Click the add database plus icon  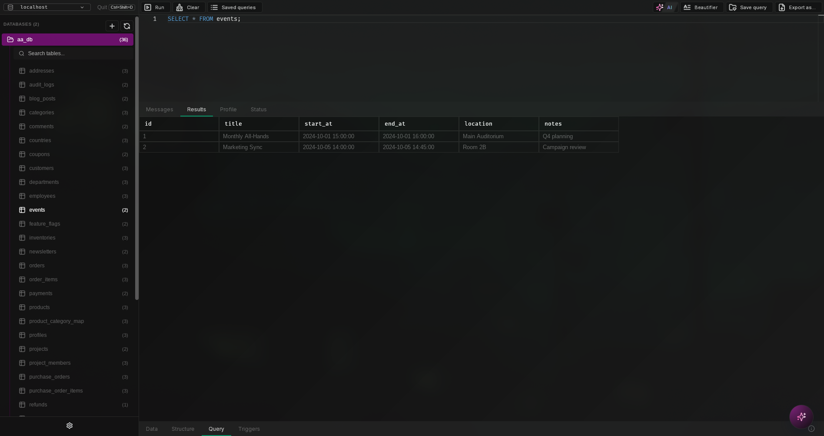(112, 26)
